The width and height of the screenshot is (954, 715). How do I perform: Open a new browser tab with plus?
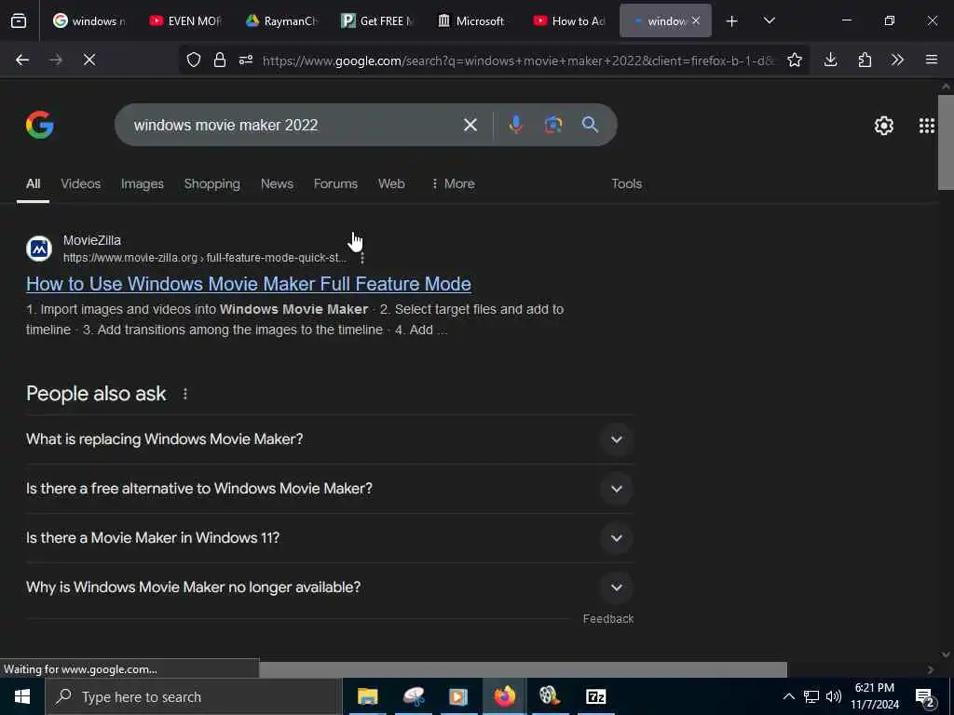click(x=731, y=20)
